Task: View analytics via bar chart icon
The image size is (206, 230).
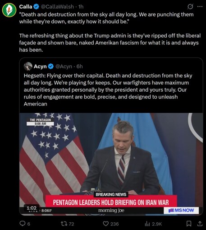Action: (147, 224)
